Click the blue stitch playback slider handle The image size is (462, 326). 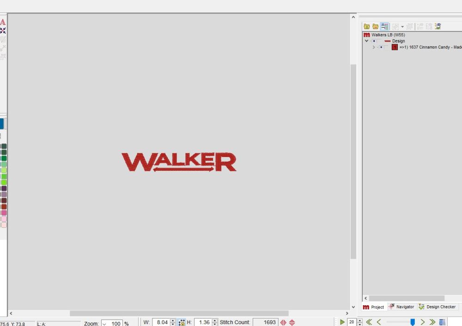pyautogui.click(x=413, y=322)
